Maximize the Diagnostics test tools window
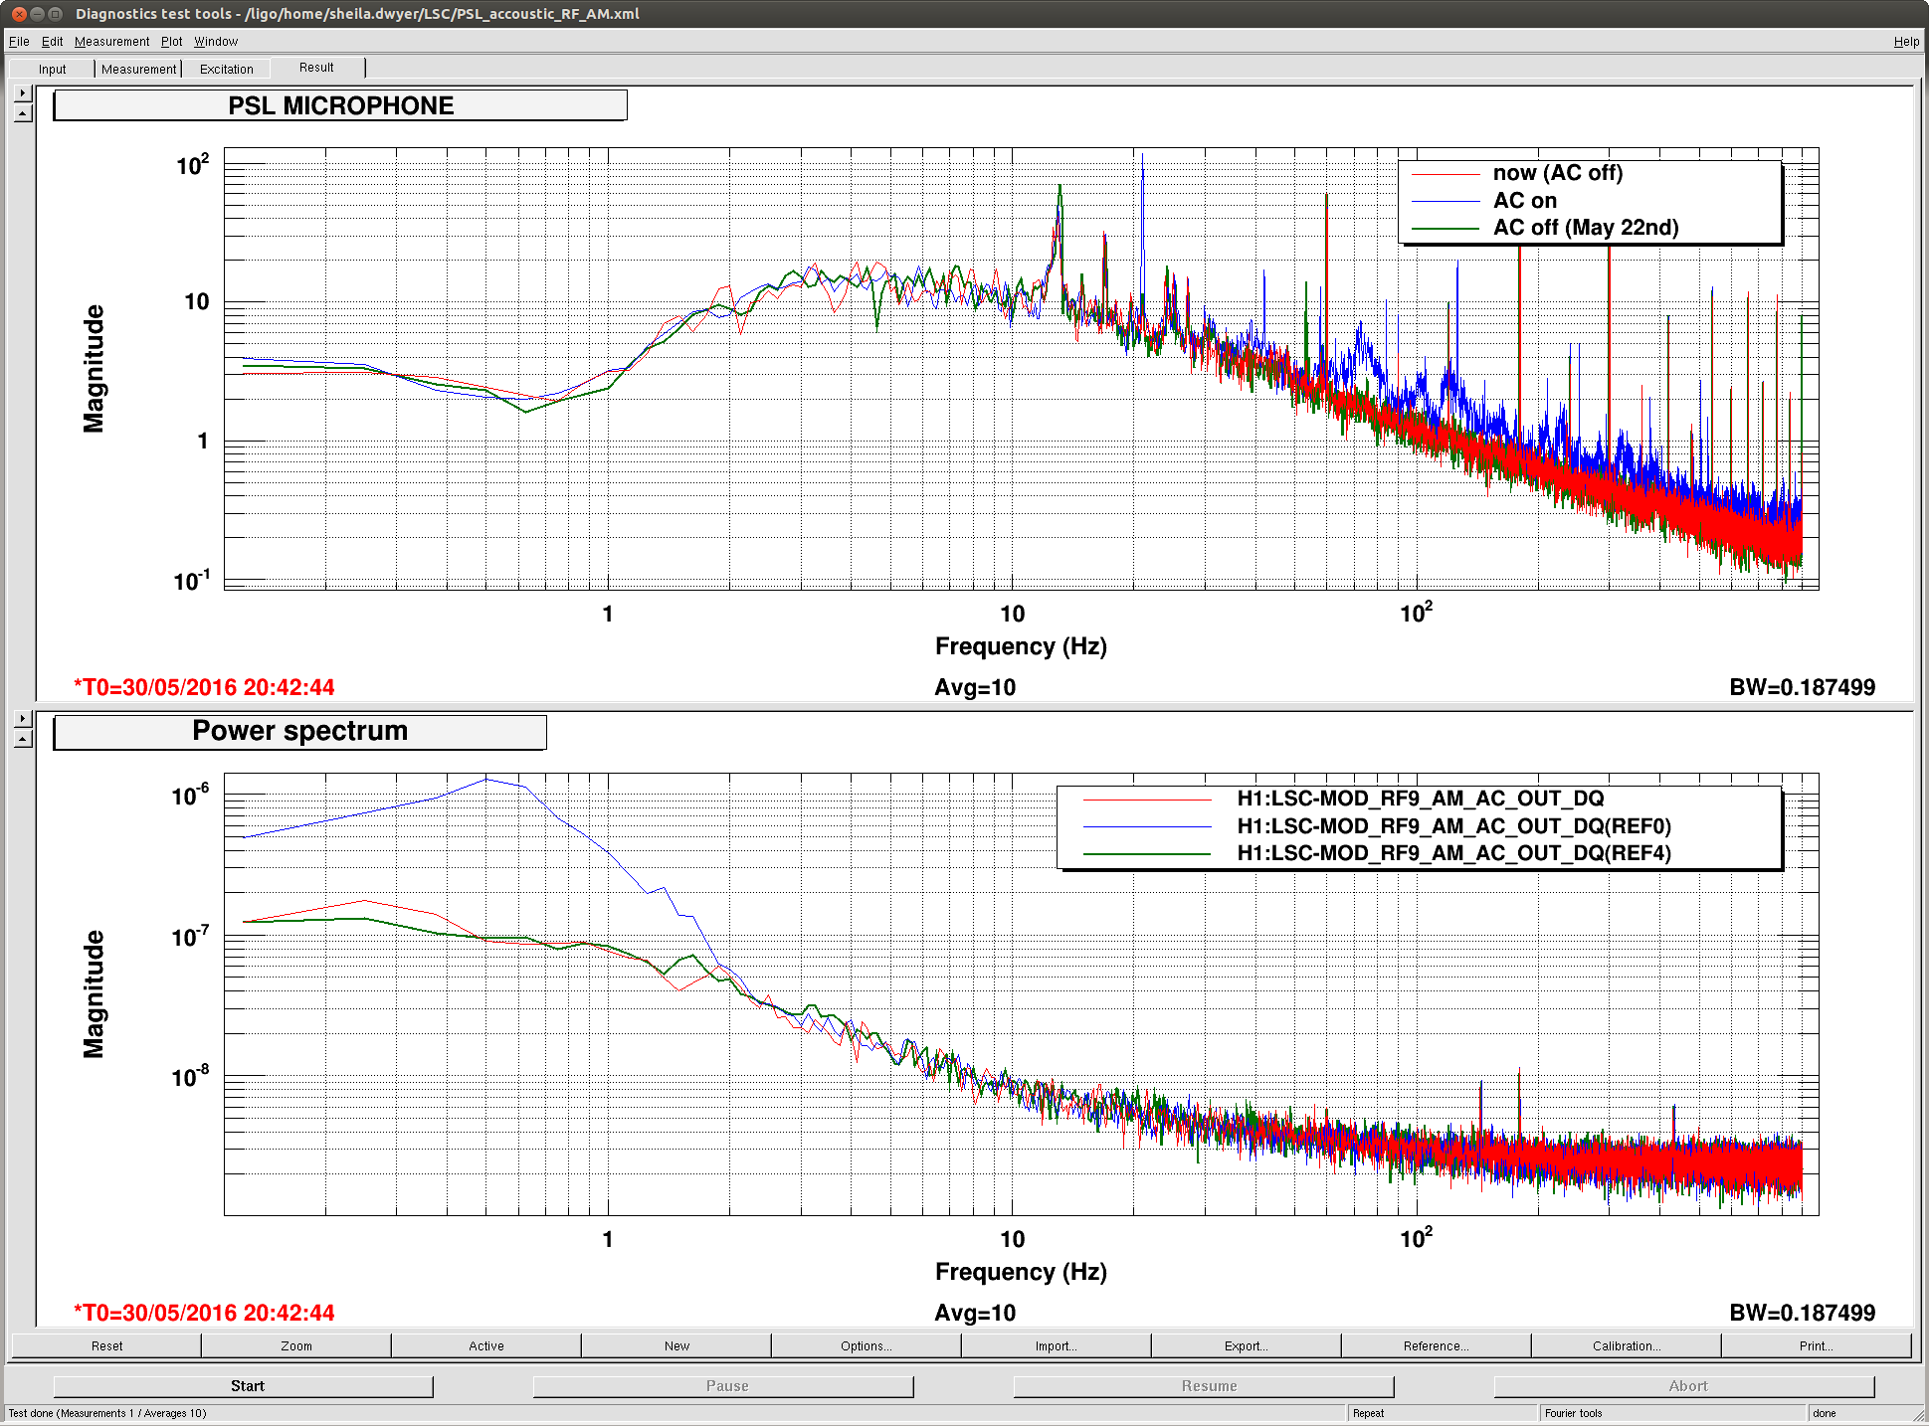The width and height of the screenshot is (1929, 1426). point(56,14)
